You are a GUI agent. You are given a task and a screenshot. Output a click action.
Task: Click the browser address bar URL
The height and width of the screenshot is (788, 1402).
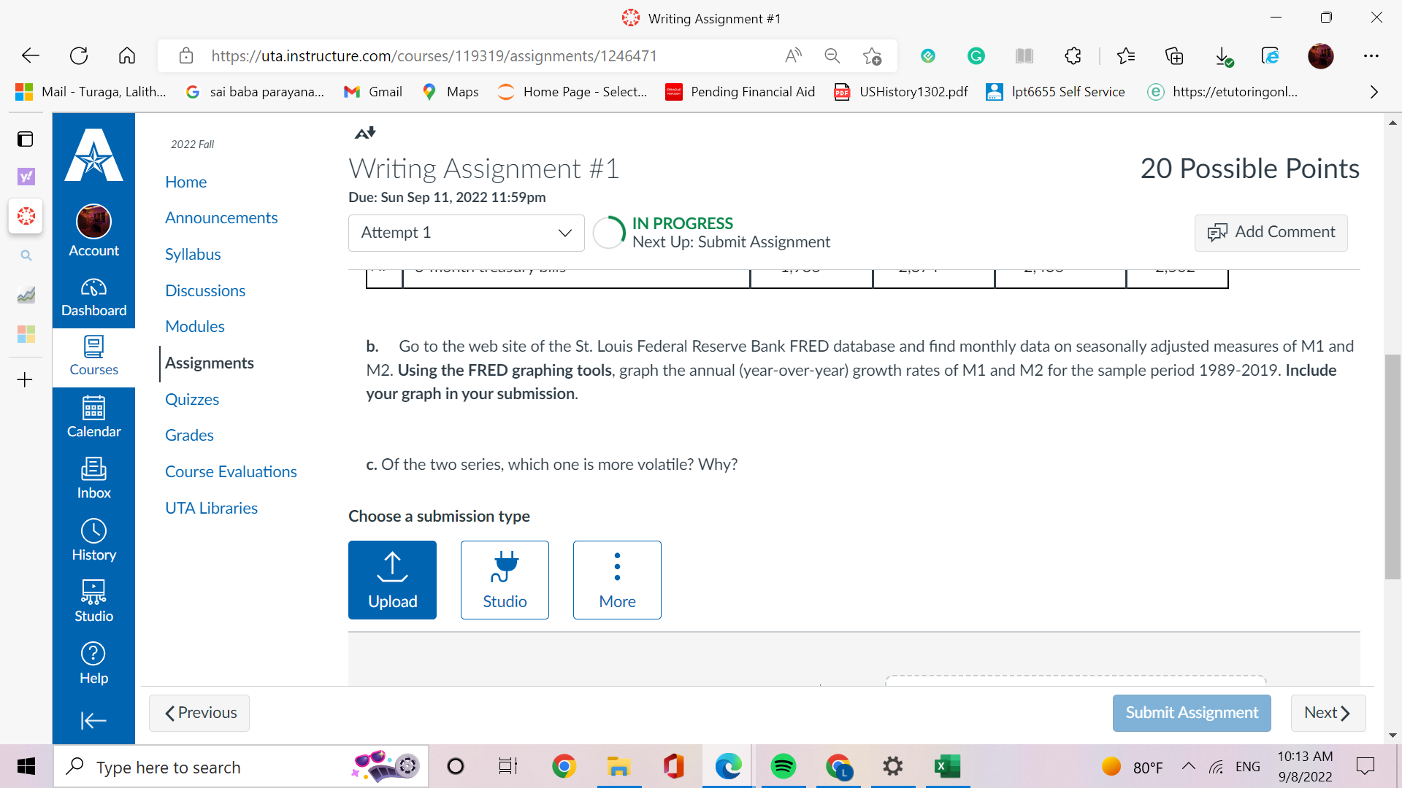[x=434, y=56]
